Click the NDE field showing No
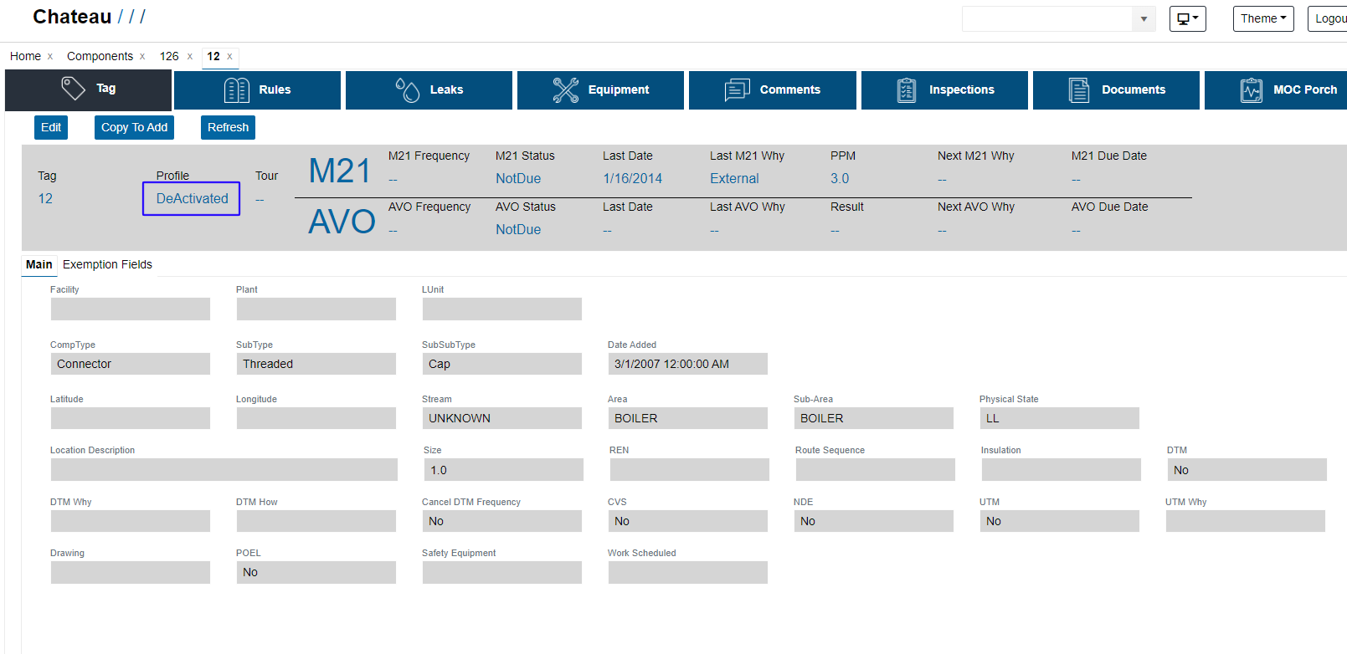 point(874,521)
